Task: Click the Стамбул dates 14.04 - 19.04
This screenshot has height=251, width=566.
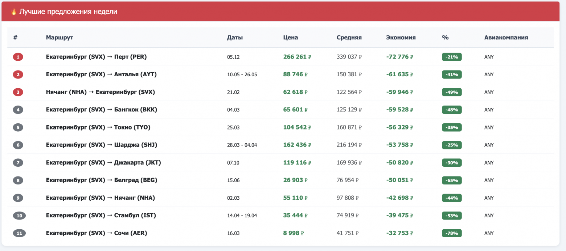Action: click(242, 216)
